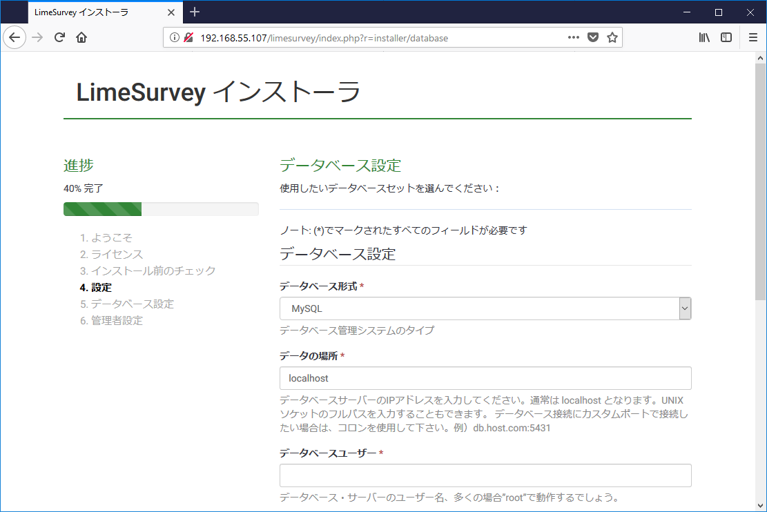767x512 pixels.
Task: Toggle the browser sidebar
Action: 726,37
